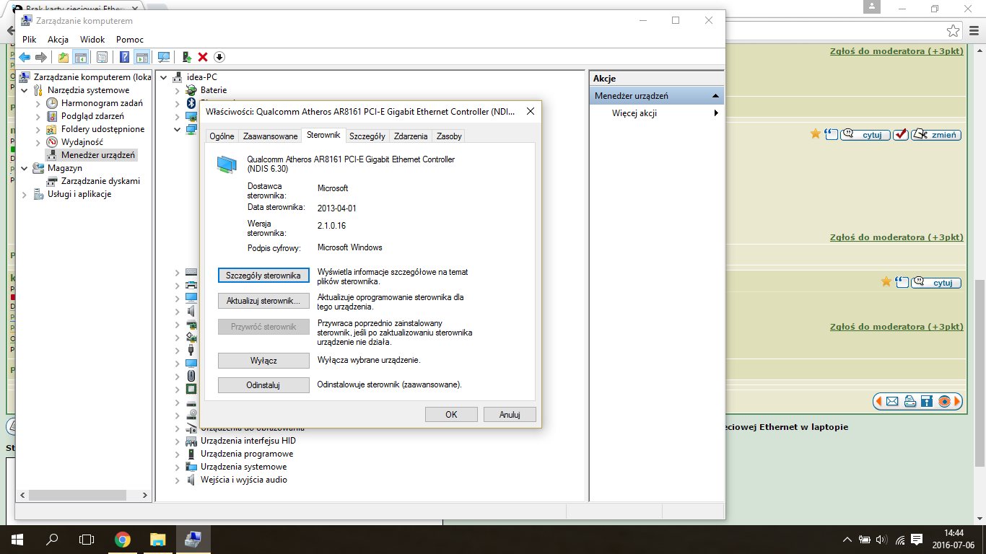Open File Explorer from the taskbar
Screen dimensions: 986x554
click(x=157, y=540)
